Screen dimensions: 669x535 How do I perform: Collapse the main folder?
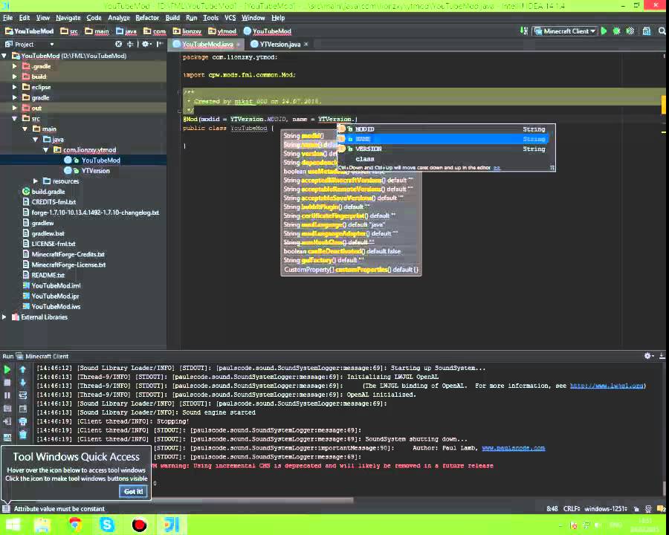(x=25, y=129)
